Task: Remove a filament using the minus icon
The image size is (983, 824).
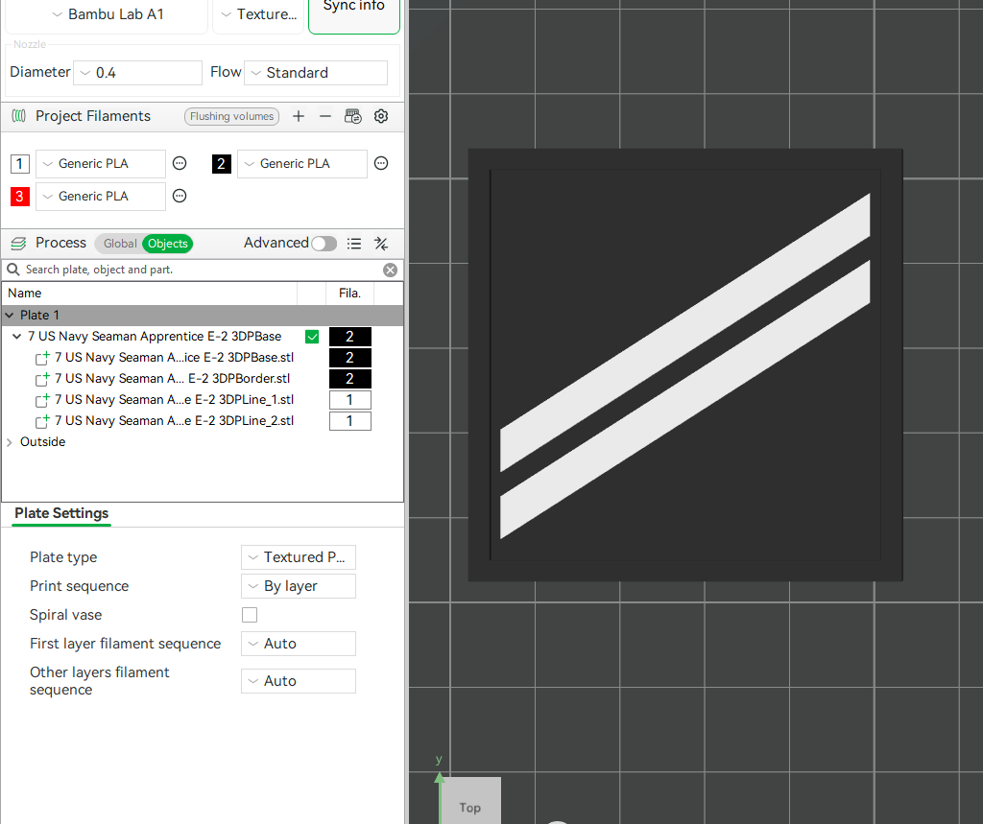Action: [x=325, y=115]
